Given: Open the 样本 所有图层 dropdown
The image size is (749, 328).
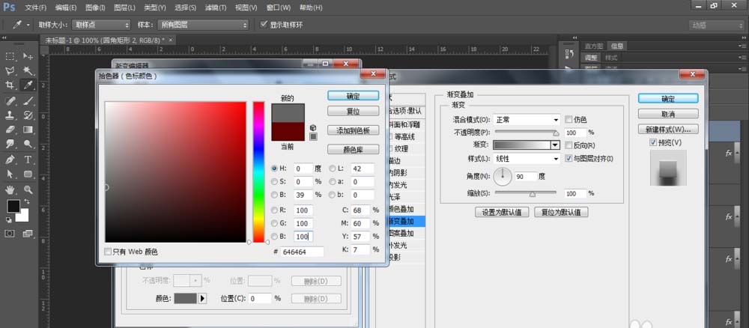Looking at the screenshot, I should [203, 25].
